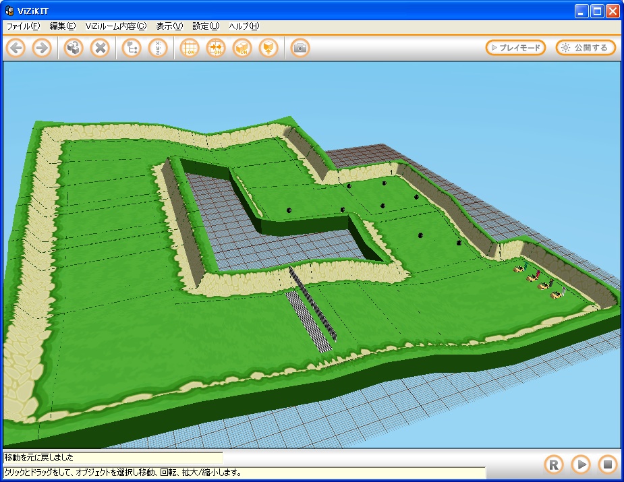The height and width of the screenshot is (482, 624).
Task: Click the redo right-arrow toolbar icon
Action: click(42, 48)
